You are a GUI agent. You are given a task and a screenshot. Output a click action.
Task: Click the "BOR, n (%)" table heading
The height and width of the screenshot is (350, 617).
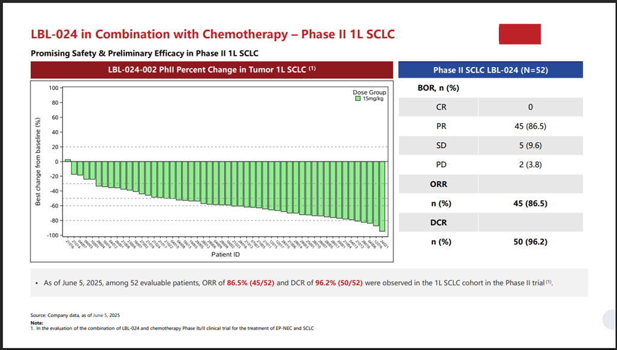(438, 88)
